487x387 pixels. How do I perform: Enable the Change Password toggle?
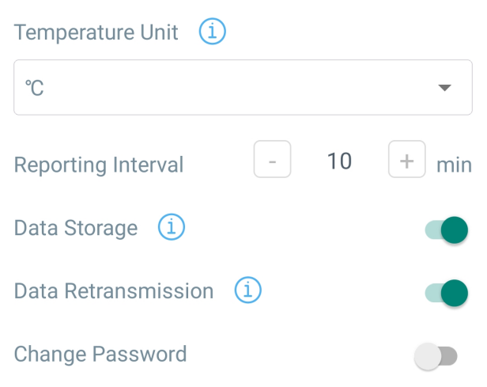click(436, 356)
